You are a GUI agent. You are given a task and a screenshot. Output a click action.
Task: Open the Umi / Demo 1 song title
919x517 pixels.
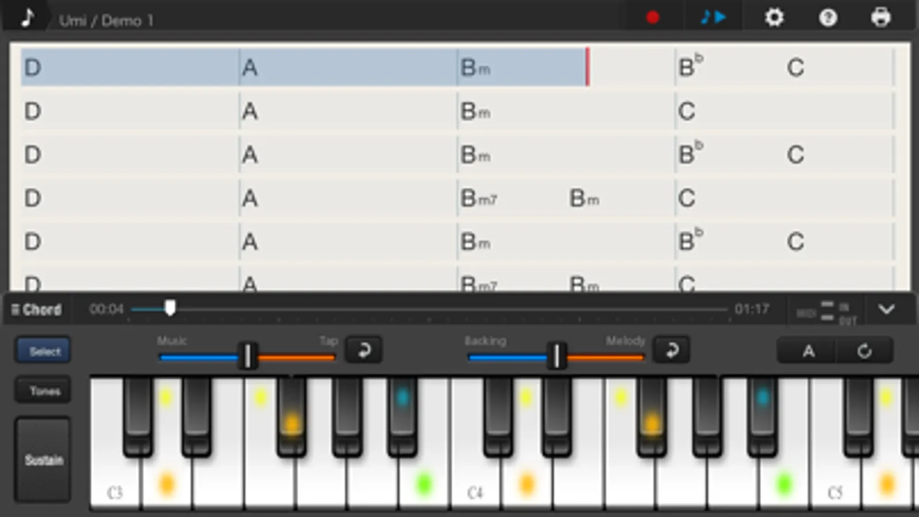pyautogui.click(x=106, y=21)
